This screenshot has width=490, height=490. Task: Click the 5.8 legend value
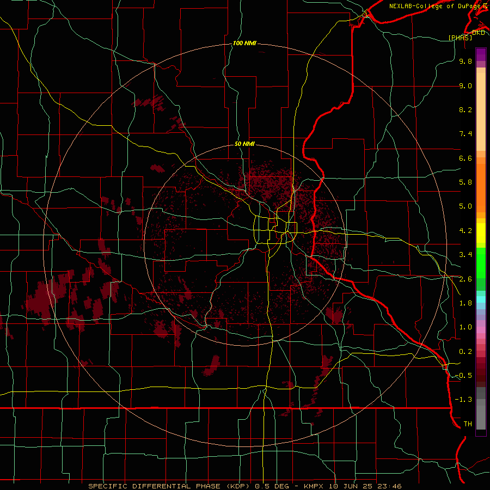coord(465,182)
